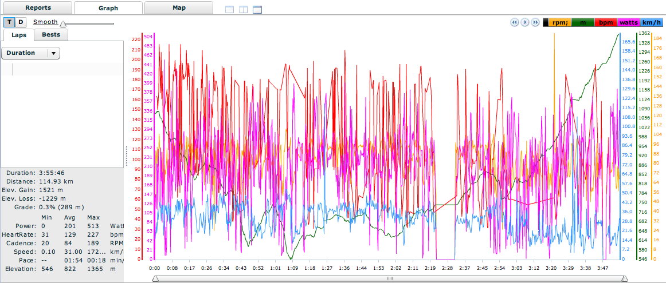The image size is (666, 283).
Task: Toggle the watts power series
Action: [628, 22]
